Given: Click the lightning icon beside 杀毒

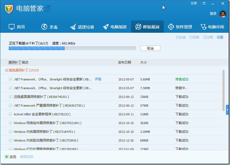Looking at the screenshot, I should pos(44,27).
